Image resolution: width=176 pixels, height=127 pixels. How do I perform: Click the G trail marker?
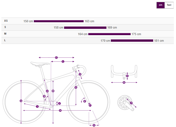94,125
